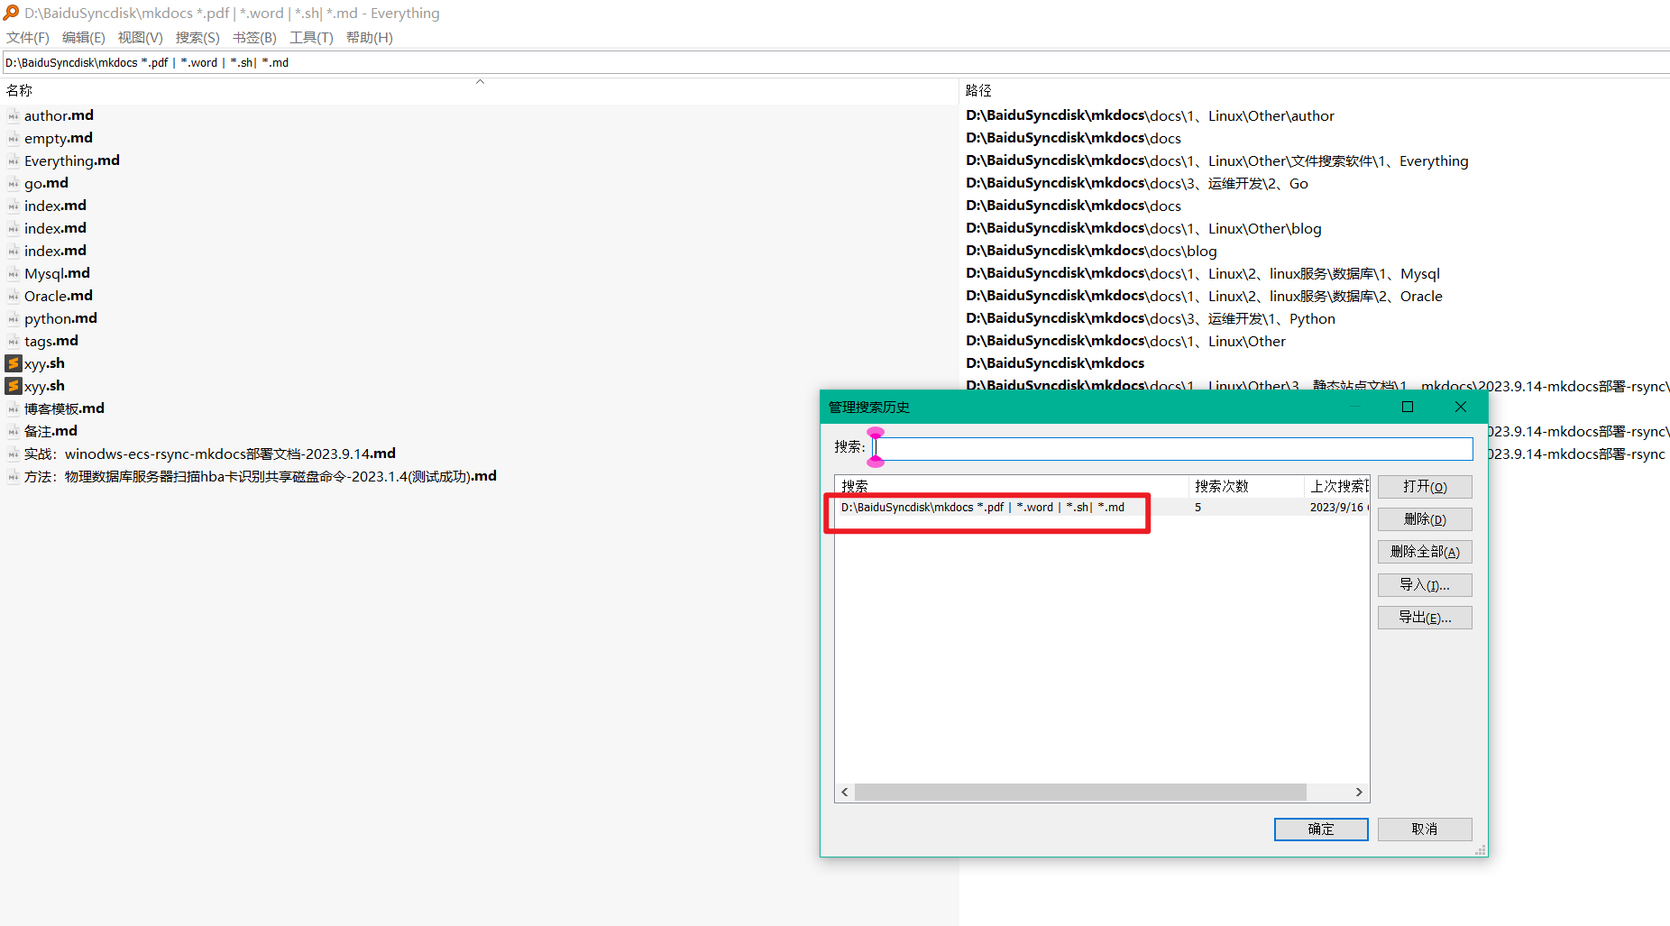Click the 导出(E)... button
The image size is (1670, 926).
tap(1425, 618)
